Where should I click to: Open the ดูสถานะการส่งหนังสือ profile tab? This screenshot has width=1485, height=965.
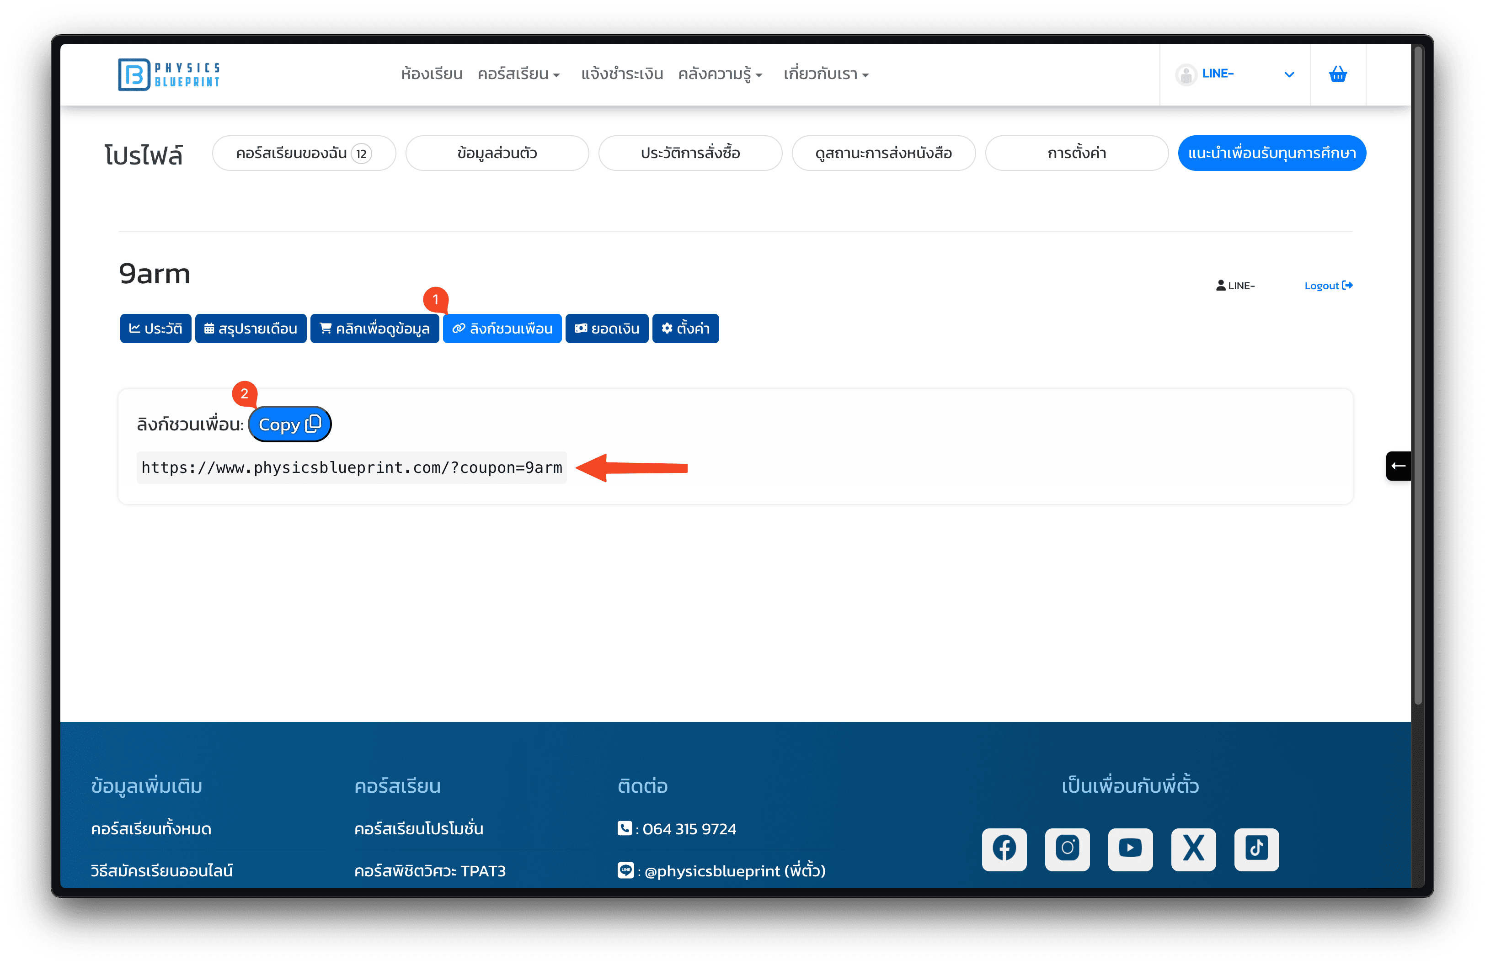click(883, 153)
